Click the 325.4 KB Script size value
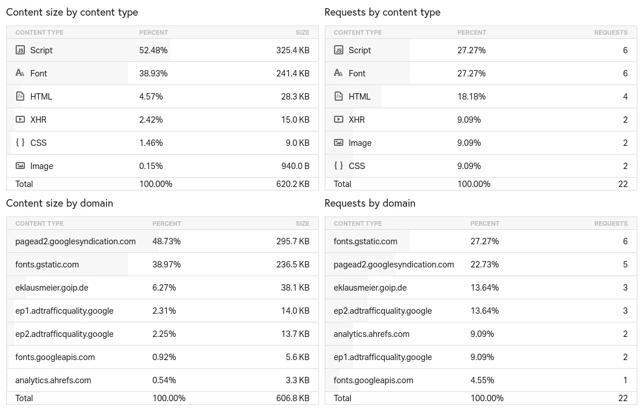Viewport: 642px width, 411px height. tap(292, 50)
